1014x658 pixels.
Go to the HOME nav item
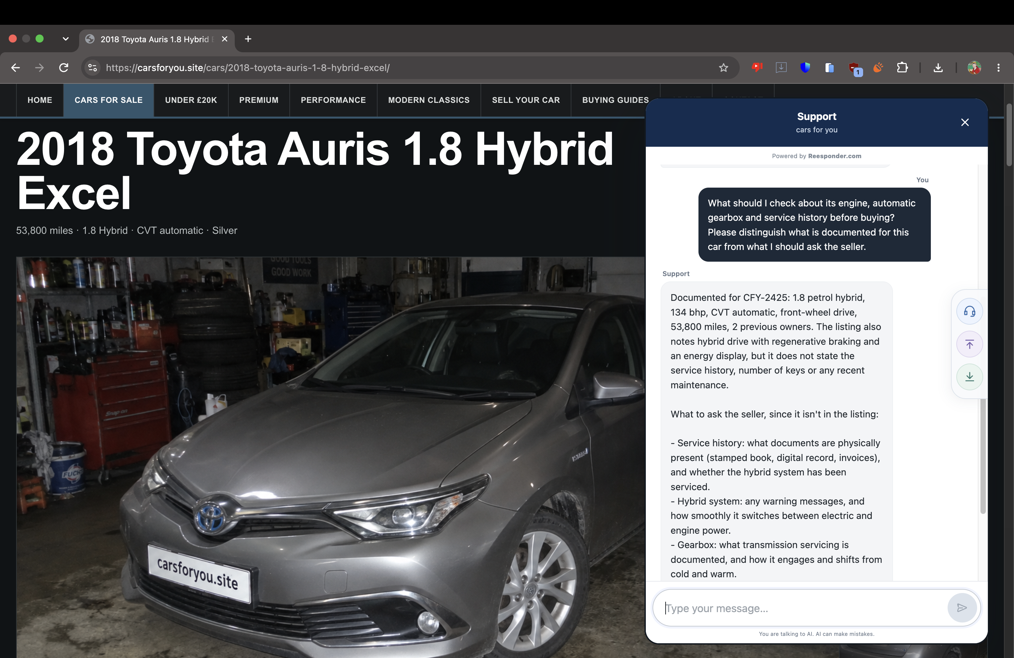pos(40,100)
